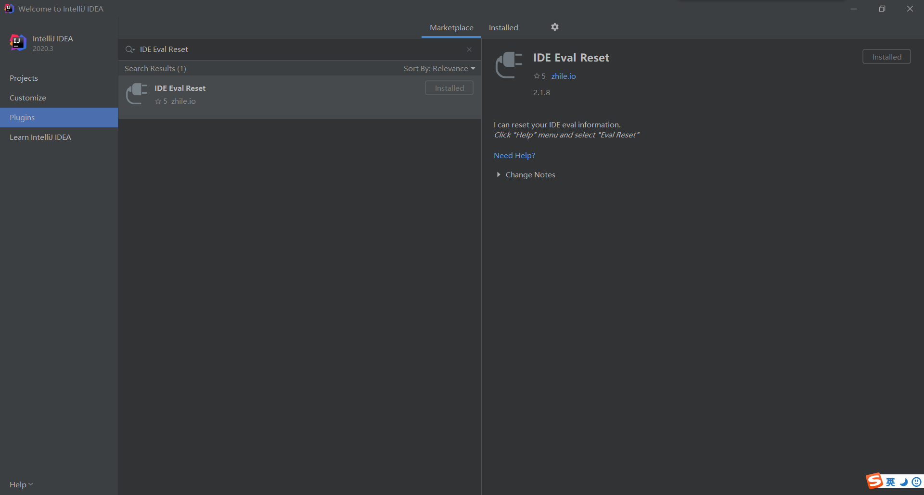Open the Customize section
Image resolution: width=924 pixels, height=495 pixels.
tap(59, 98)
